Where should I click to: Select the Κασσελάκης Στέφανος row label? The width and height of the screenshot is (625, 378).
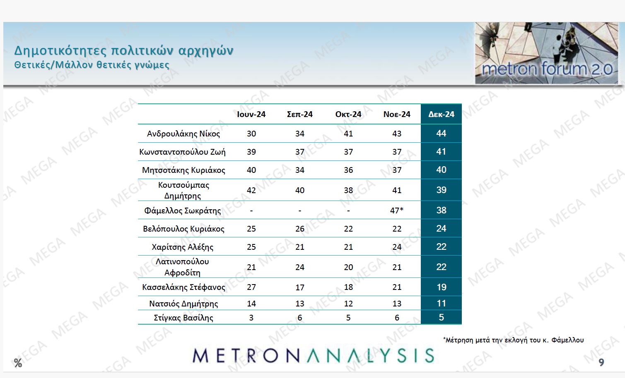(x=183, y=287)
